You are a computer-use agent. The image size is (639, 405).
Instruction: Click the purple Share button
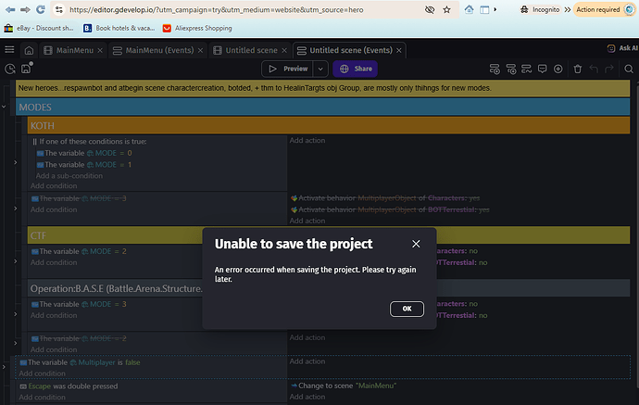[x=355, y=69]
